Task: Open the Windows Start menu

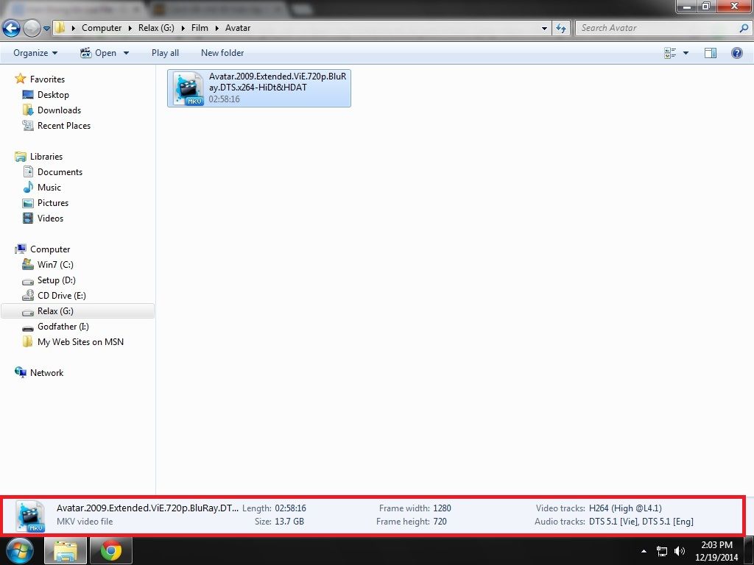Action: click(x=19, y=550)
